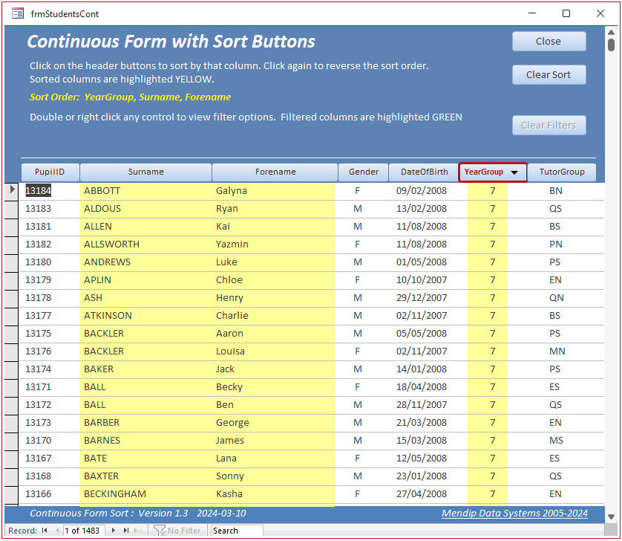Click the Search box in navigation bar
Viewport: 622px width, 541px height.
(x=237, y=531)
